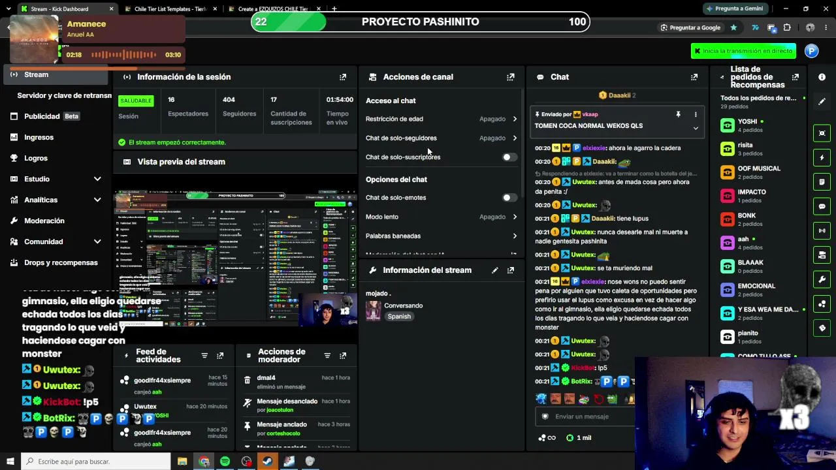Open Restricción de edad settings arrow

pyautogui.click(x=515, y=119)
